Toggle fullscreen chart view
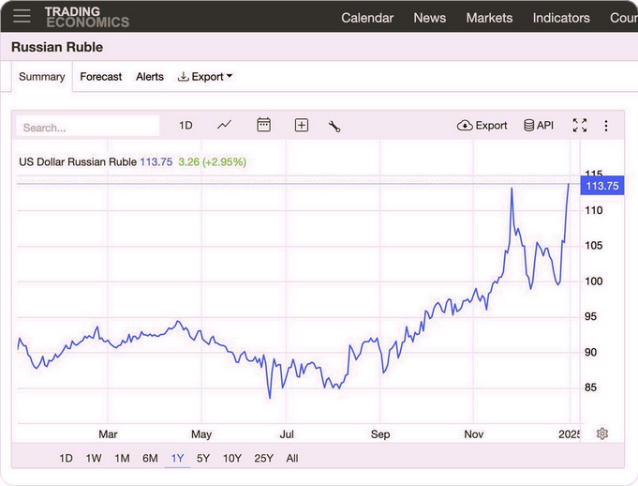This screenshot has width=638, height=486. click(x=580, y=126)
